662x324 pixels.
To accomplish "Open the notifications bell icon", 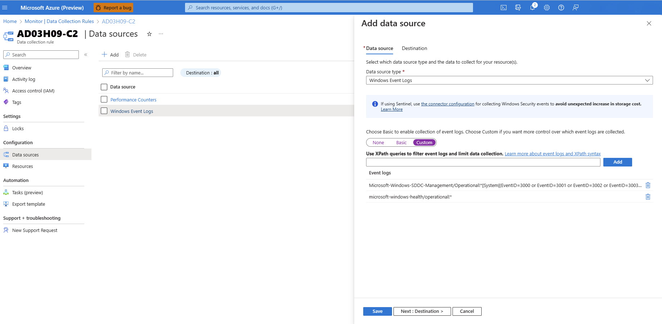I will [x=532, y=8].
